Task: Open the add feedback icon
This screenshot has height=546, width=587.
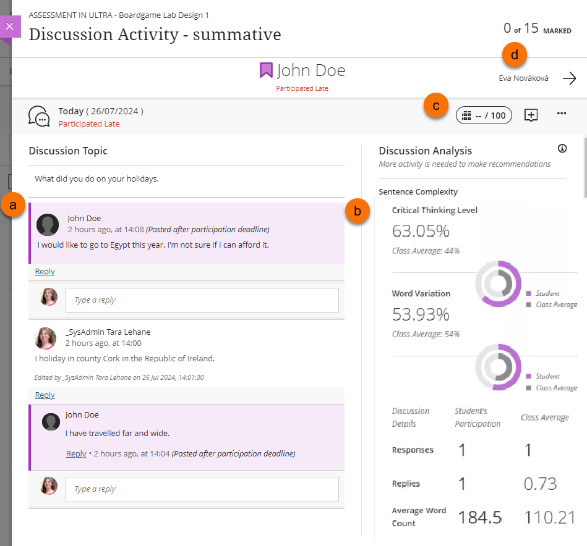Action: tap(531, 115)
